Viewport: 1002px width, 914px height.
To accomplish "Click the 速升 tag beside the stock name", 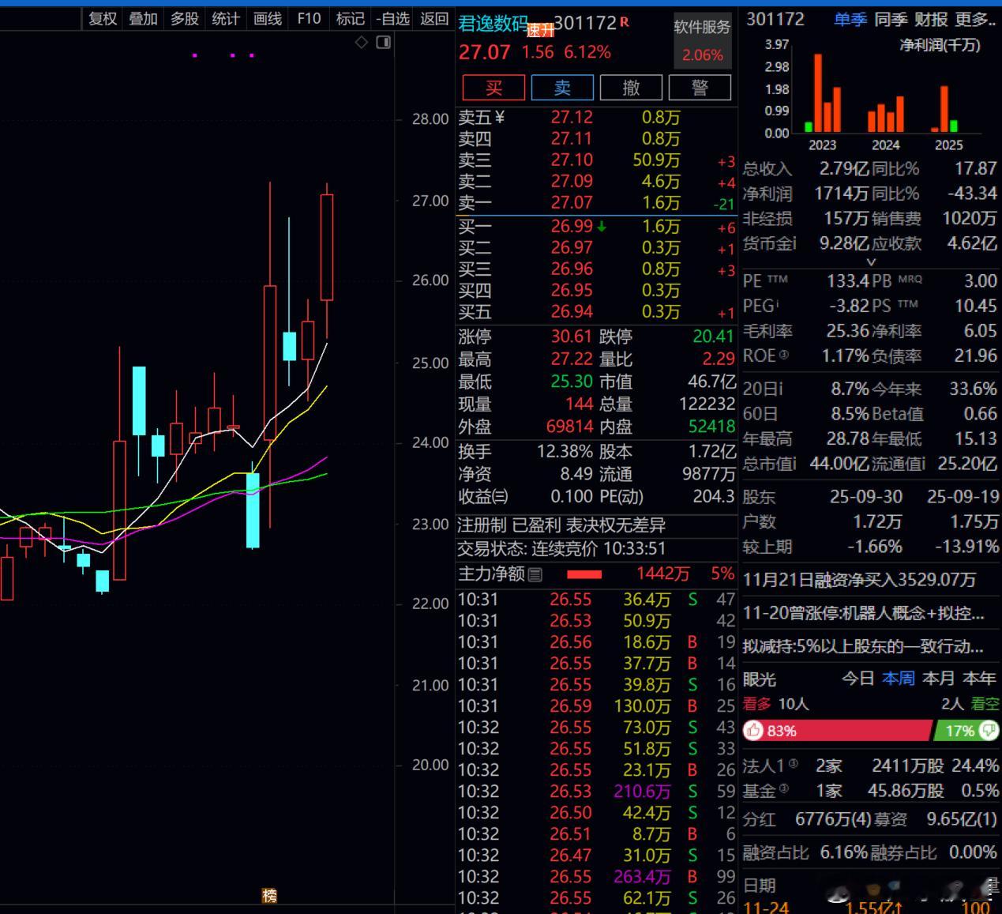I will (541, 31).
